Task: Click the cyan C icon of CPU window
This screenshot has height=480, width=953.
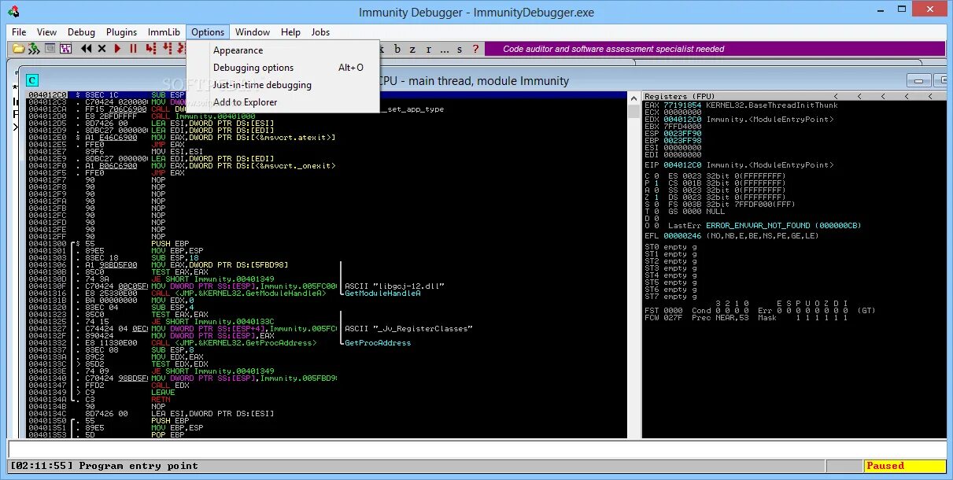Action: 32,80
